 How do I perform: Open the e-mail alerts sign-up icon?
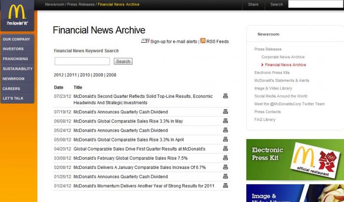[x=145, y=41]
